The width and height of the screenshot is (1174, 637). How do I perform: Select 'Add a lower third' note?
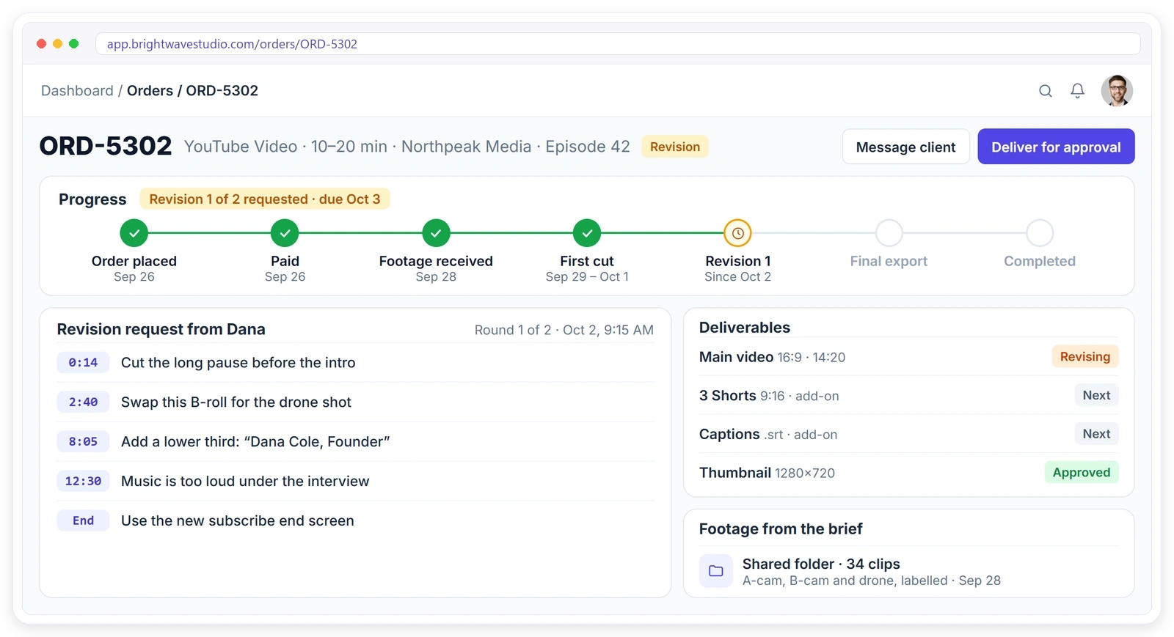point(255,441)
